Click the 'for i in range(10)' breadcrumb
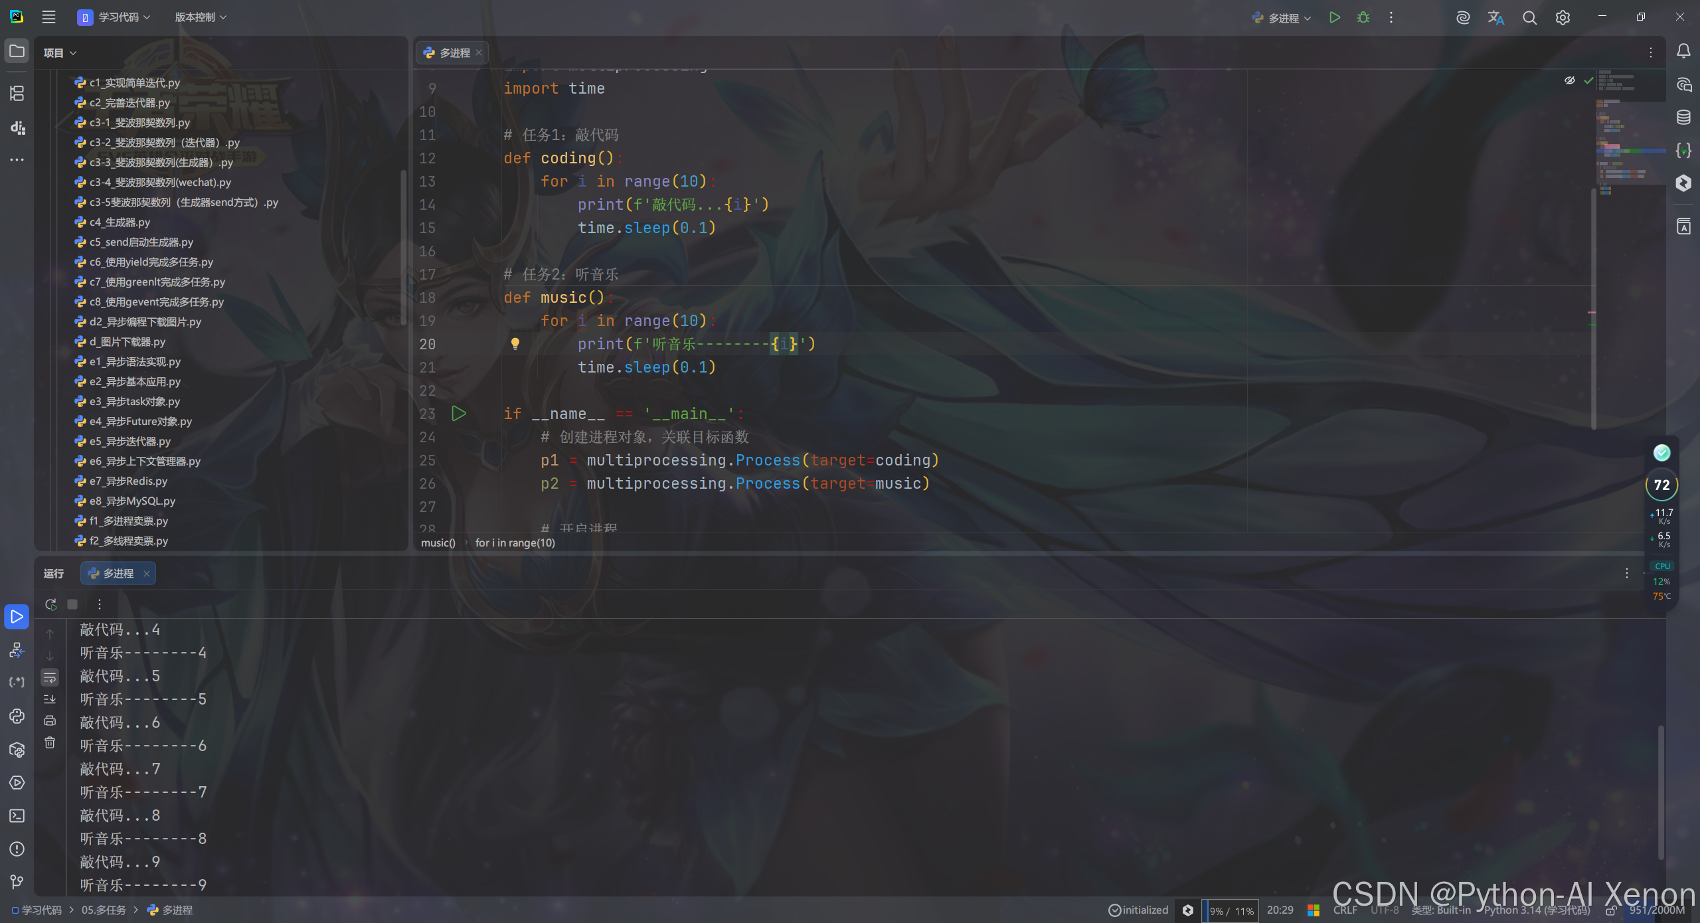 pyautogui.click(x=515, y=543)
